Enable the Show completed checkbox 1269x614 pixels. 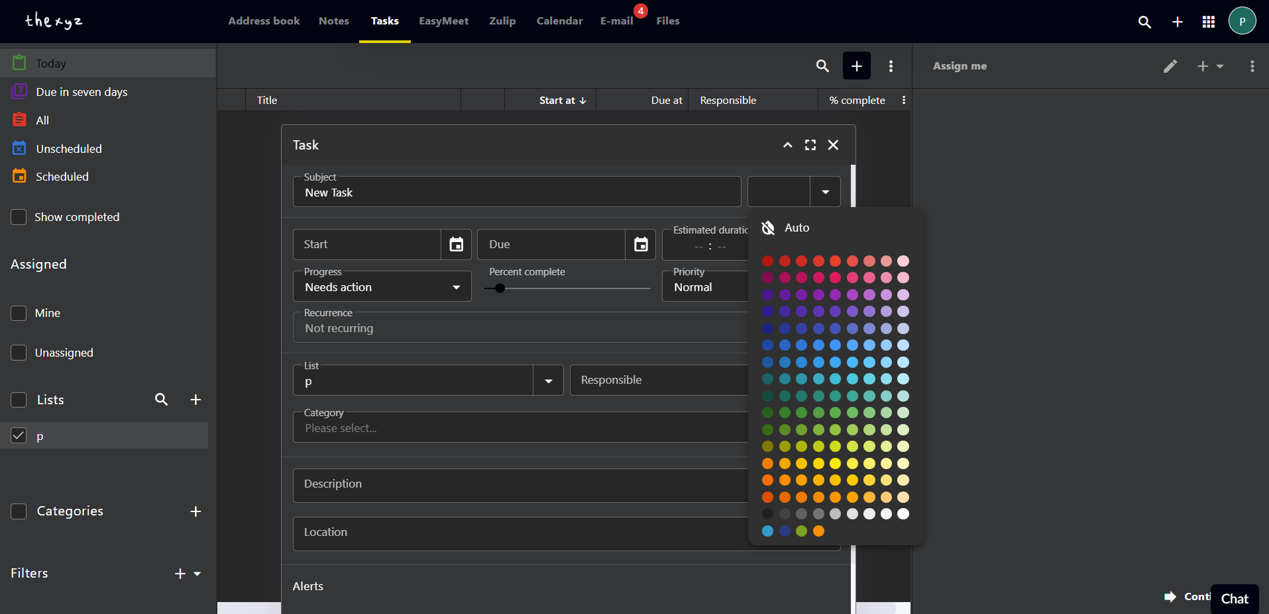tap(19, 217)
